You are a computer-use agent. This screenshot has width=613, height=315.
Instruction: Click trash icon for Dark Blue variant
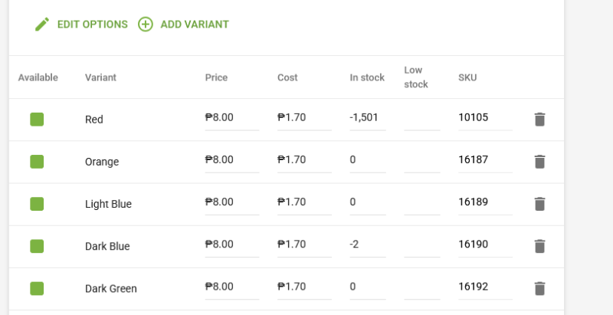pyautogui.click(x=539, y=246)
